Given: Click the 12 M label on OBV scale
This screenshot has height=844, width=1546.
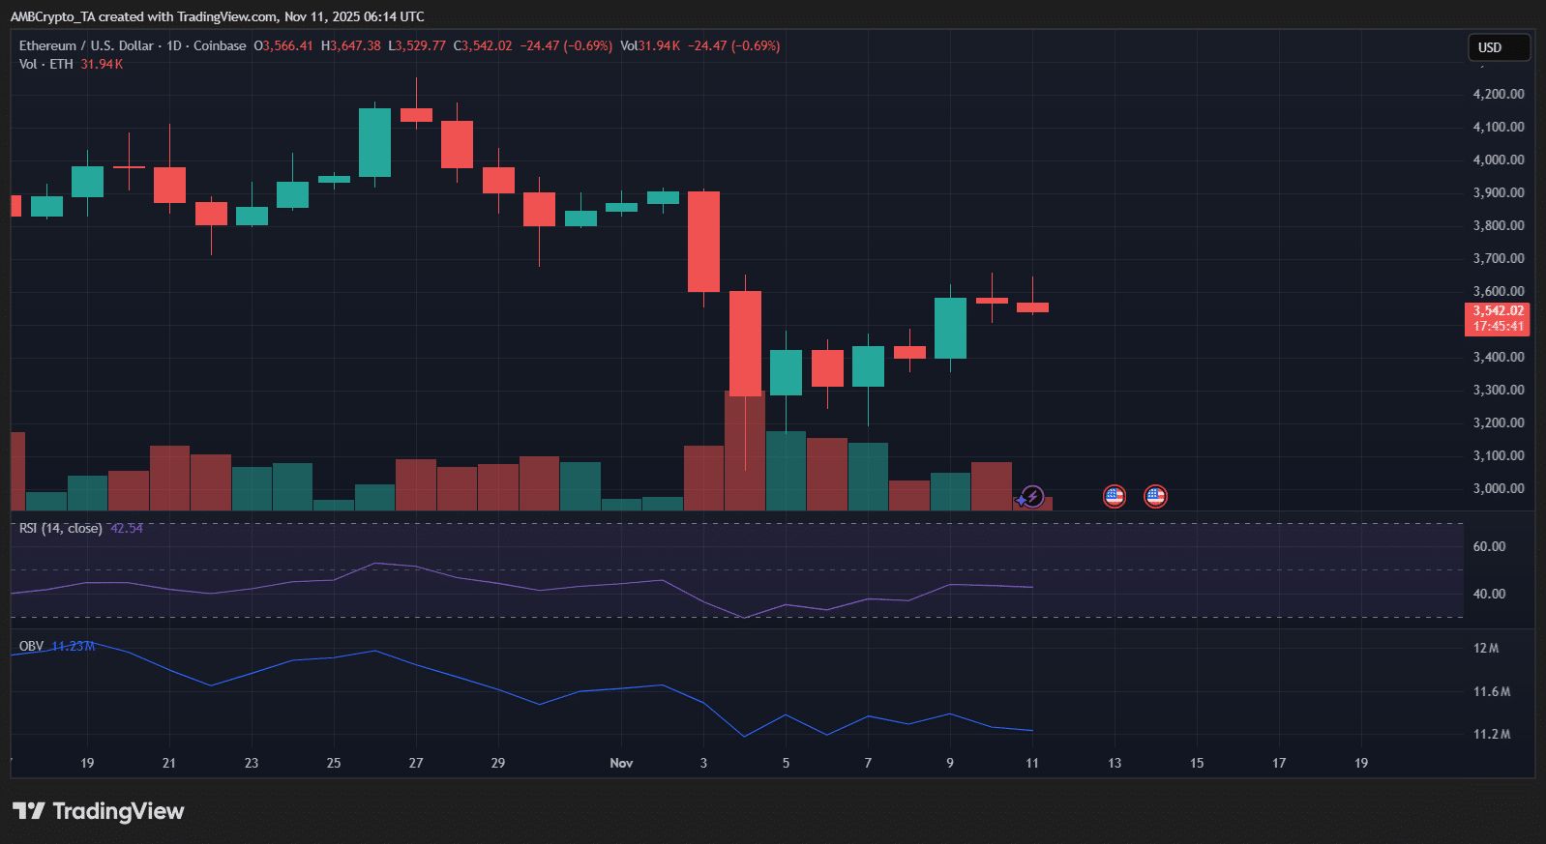Looking at the screenshot, I should [x=1486, y=648].
